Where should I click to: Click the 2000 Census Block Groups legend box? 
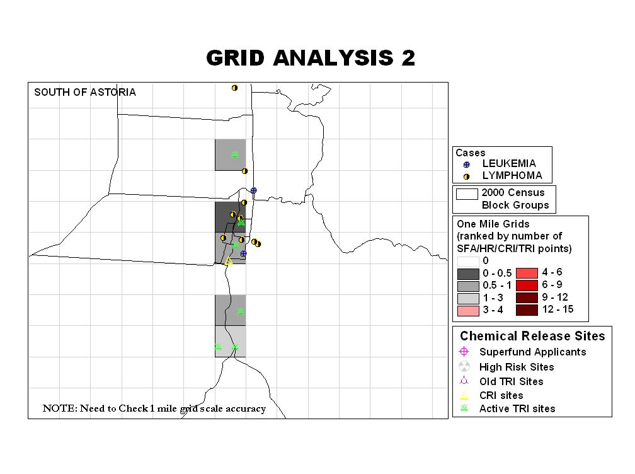[467, 194]
